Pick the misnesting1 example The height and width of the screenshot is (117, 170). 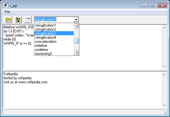pyautogui.click(x=54, y=54)
